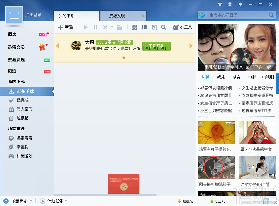Delete the selected task with the X icon
The image size is (279, 206).
(106, 27)
